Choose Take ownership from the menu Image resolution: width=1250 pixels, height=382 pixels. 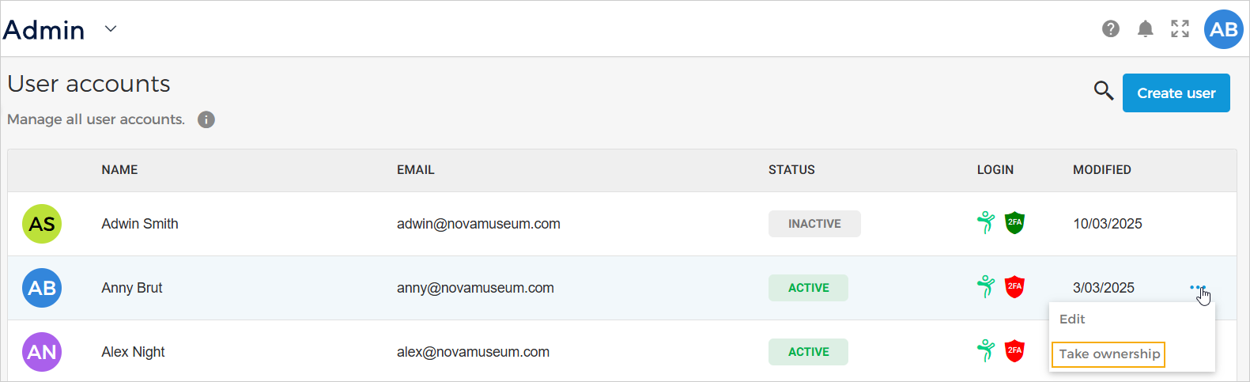pyautogui.click(x=1109, y=354)
